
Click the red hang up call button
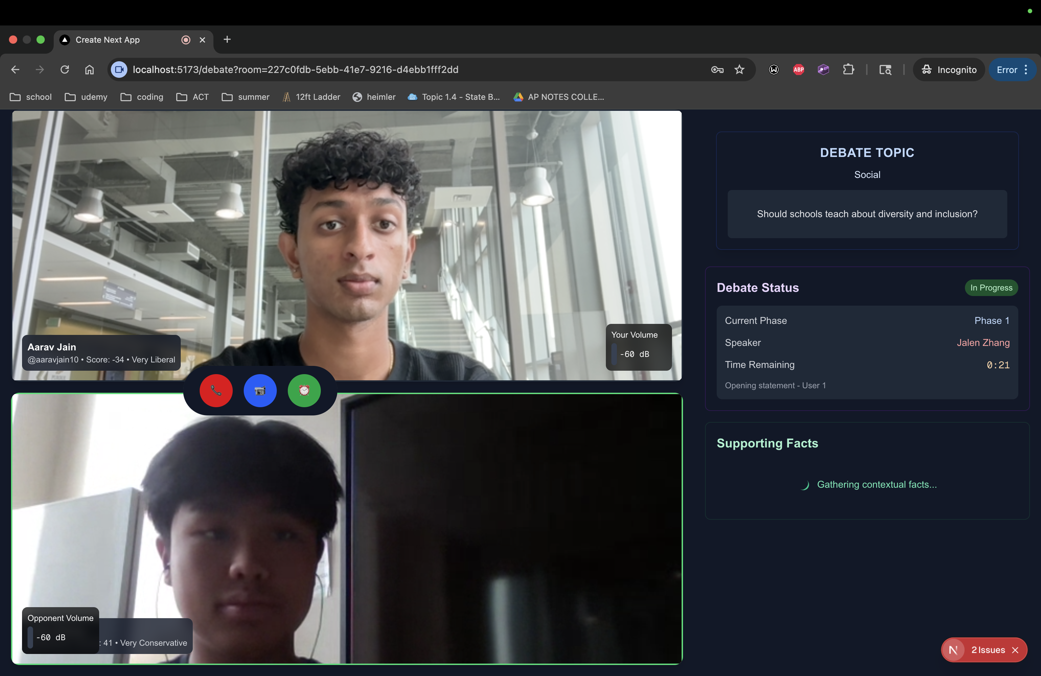(x=216, y=390)
